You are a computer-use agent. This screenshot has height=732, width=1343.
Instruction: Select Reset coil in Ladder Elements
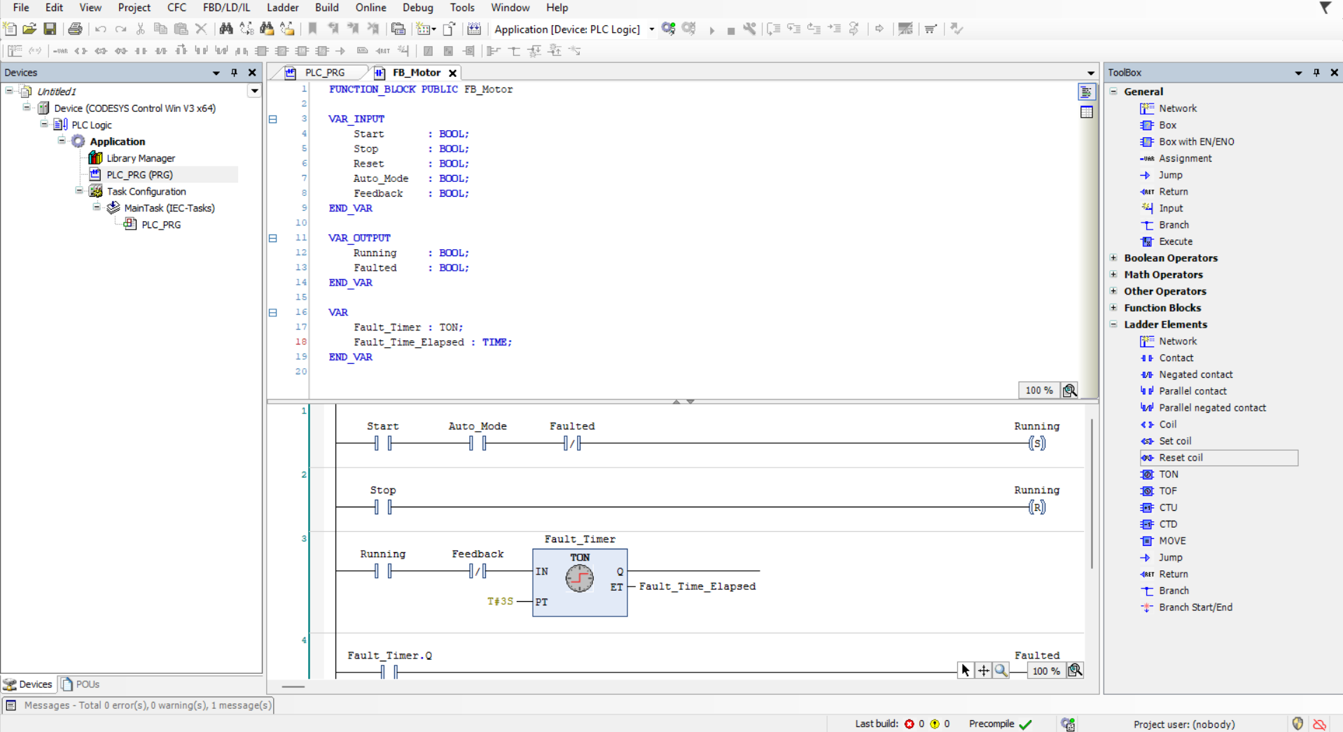coord(1218,458)
